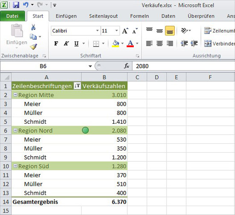Click the fx insert function icon
The width and height of the screenshot is (235, 215).
tap(126, 66)
